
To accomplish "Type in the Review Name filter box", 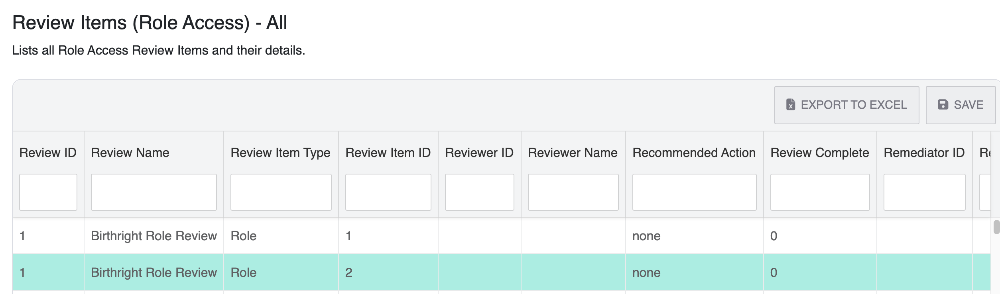I will coord(154,192).
